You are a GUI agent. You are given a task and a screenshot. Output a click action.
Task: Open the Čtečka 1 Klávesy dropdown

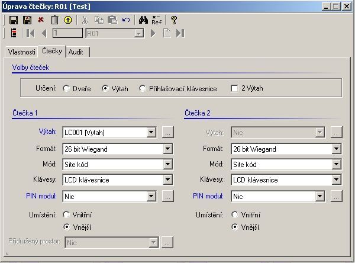pos(167,179)
